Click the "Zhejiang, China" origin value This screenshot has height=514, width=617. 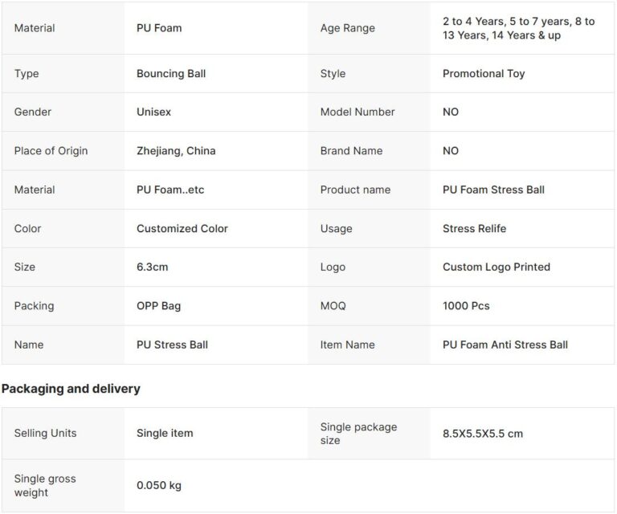tap(176, 151)
